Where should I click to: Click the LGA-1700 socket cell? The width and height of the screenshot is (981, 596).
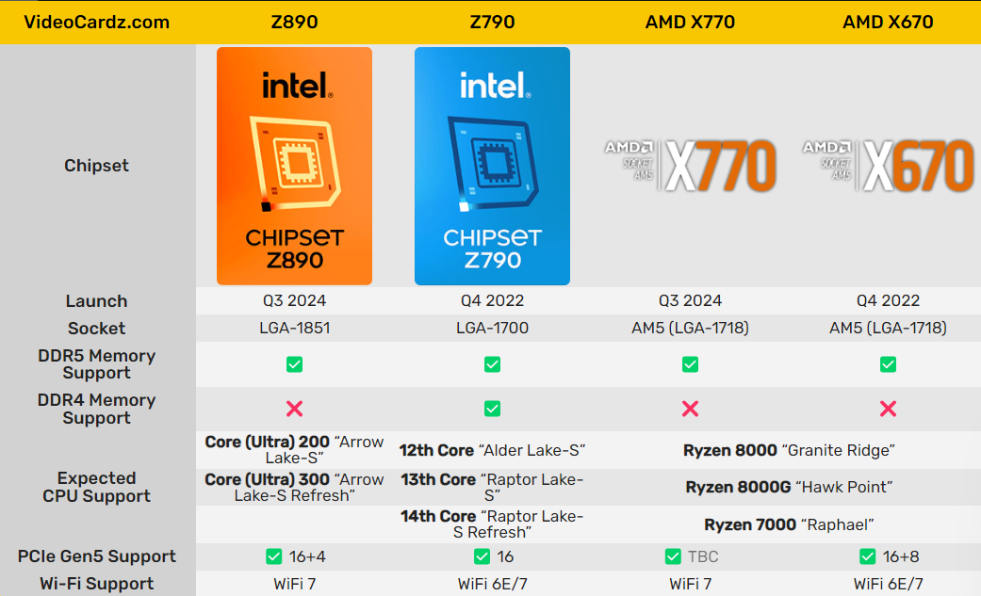(x=492, y=329)
